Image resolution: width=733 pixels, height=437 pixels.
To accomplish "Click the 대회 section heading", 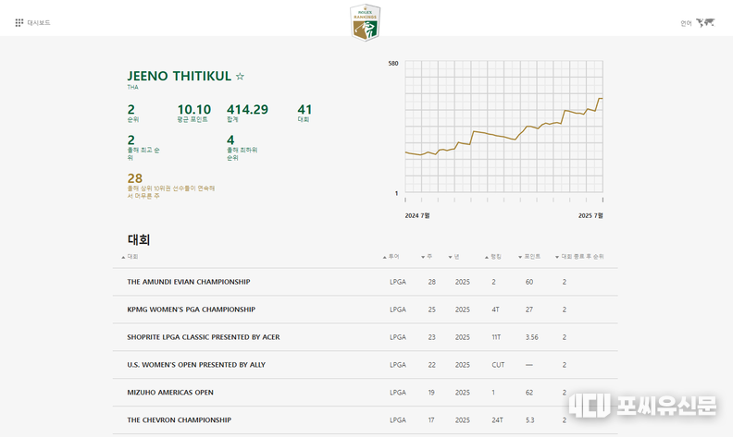I will tap(139, 239).
